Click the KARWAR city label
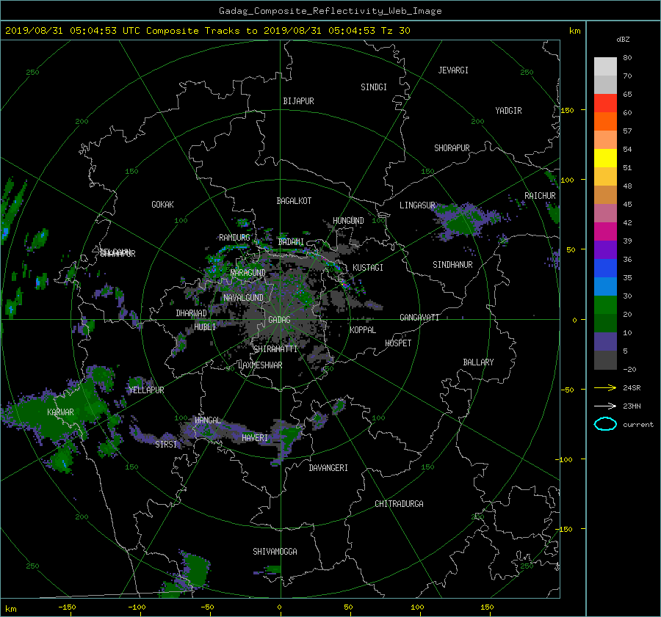 [60, 412]
